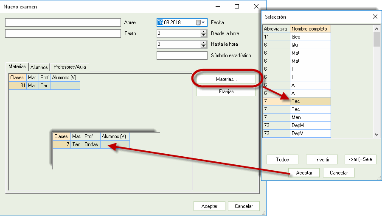Decrease the 'Desde la hora' value
This screenshot has width=382, height=216.
(204, 35)
